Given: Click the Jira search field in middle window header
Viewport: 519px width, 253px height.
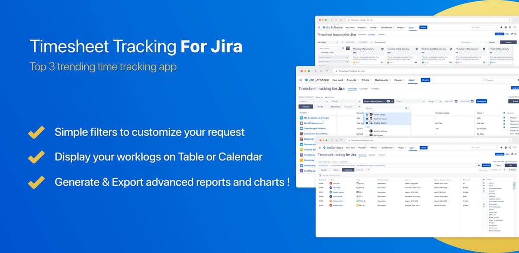Looking at the screenshot, I should pos(500,80).
